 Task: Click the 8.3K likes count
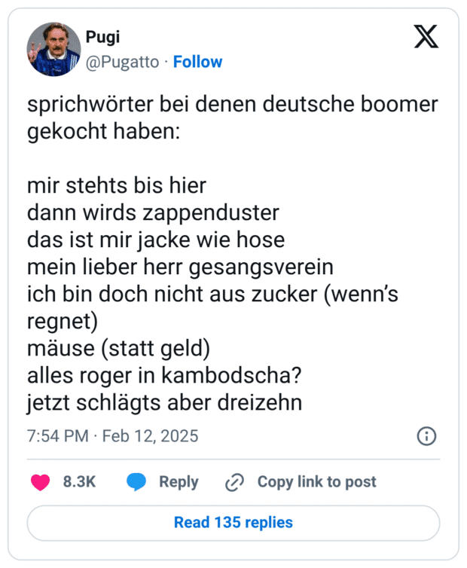(79, 482)
